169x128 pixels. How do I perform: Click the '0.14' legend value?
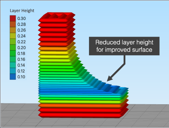coord(21,65)
